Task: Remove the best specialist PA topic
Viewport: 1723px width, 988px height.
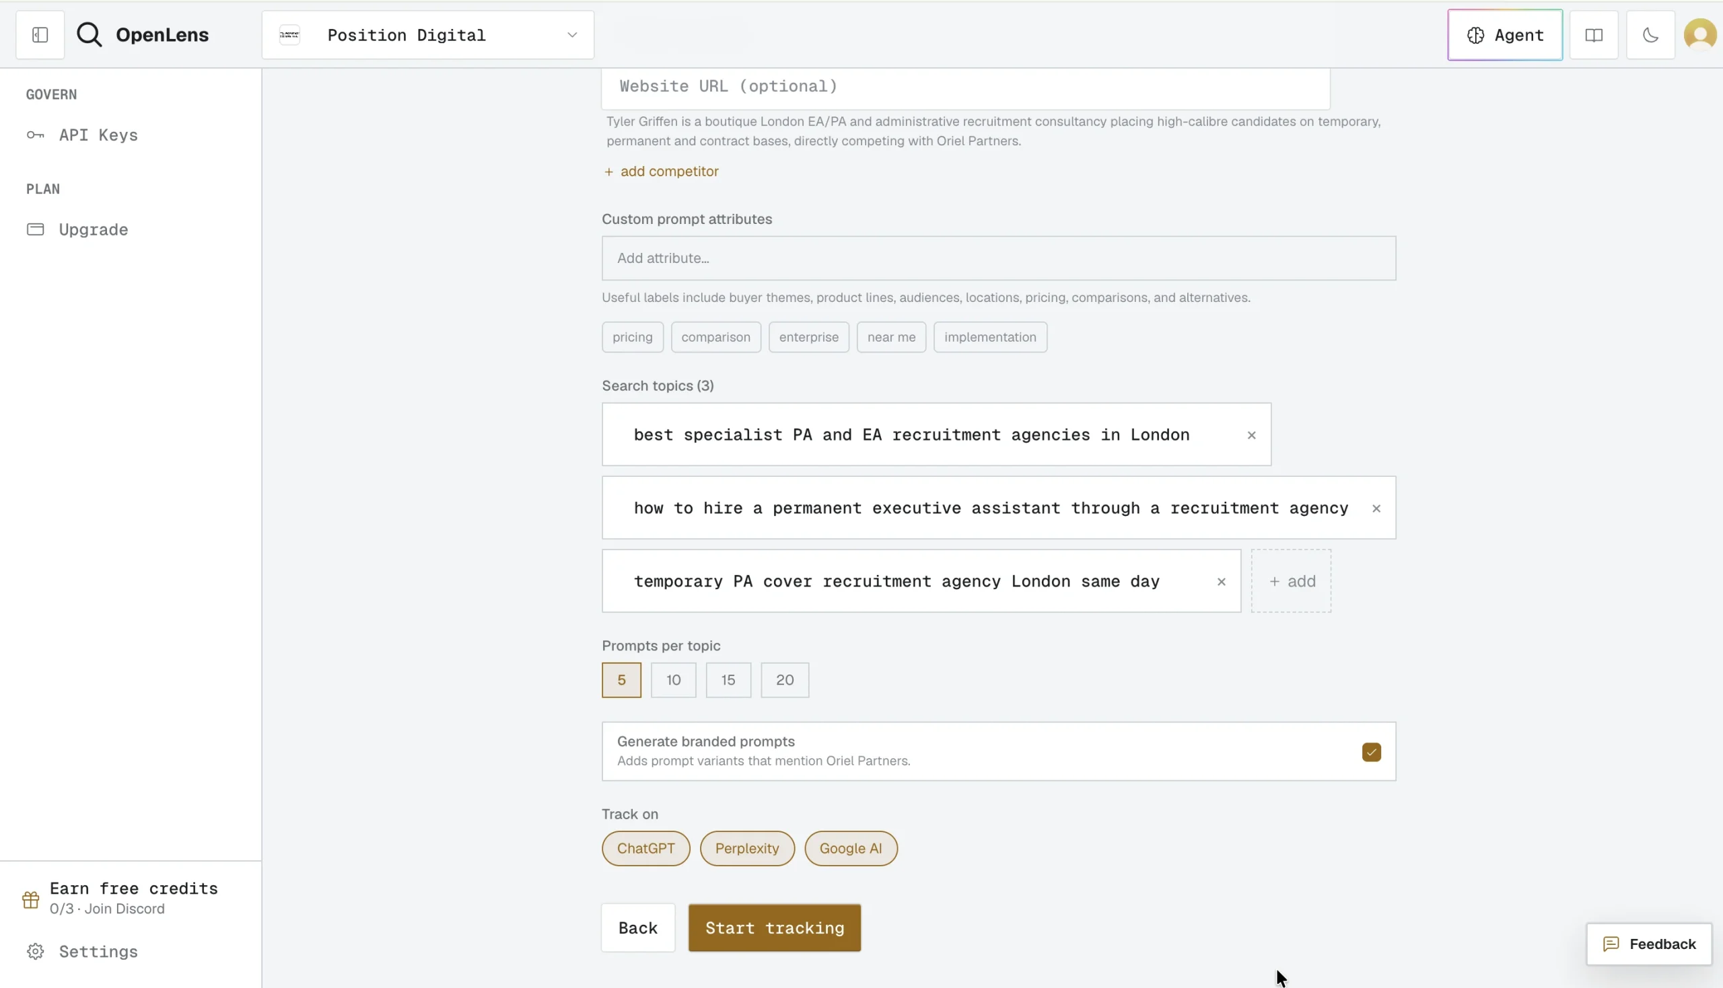Action: (x=1251, y=435)
